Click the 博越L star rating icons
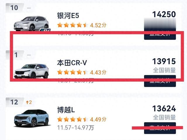Viewport: 187px width, 140px height. [72, 119]
